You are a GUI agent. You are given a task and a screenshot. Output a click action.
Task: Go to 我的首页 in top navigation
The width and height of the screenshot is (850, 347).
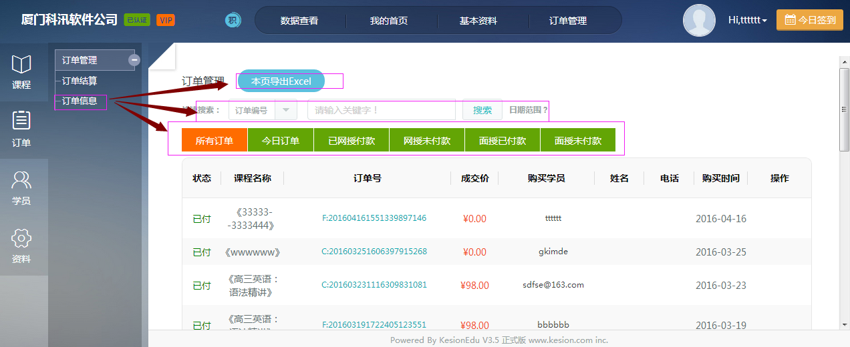point(389,21)
